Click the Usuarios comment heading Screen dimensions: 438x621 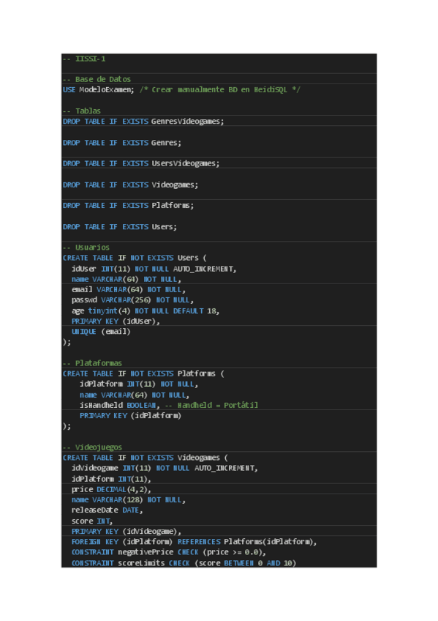(86, 248)
